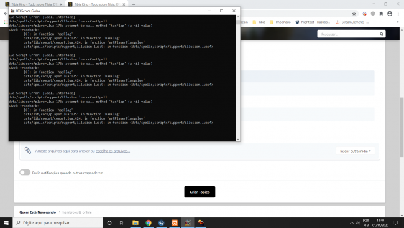This screenshot has width=404, height=228.
Task: Click the paperclip attachment icon
Action: 28,150
